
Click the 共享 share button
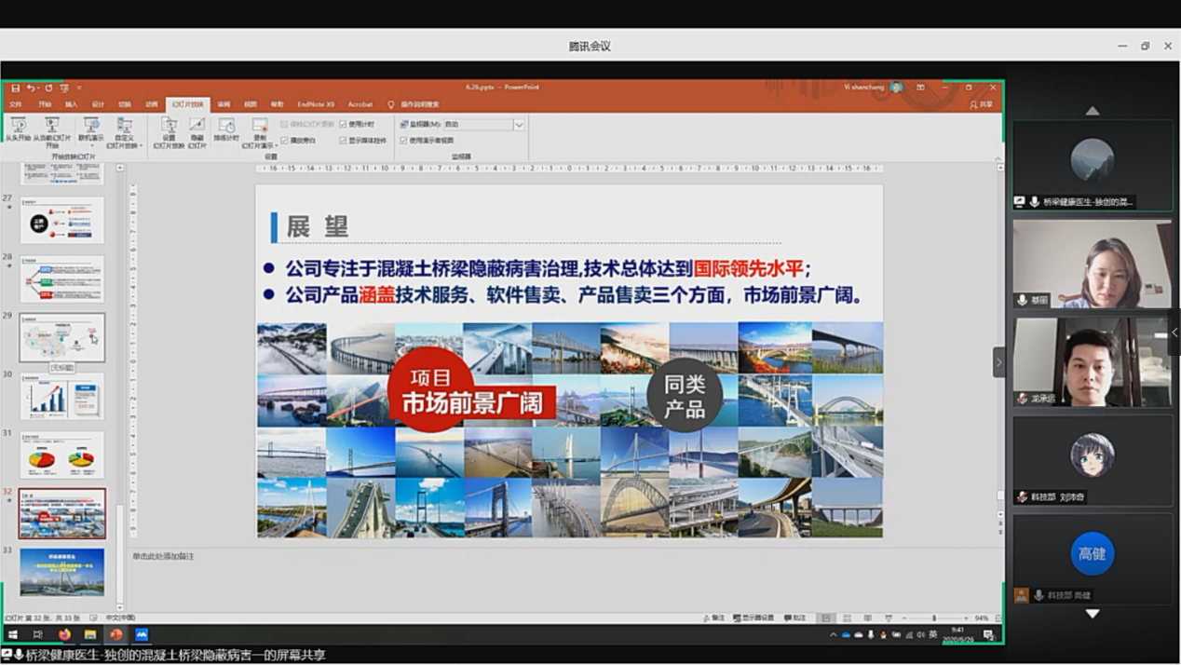[981, 104]
